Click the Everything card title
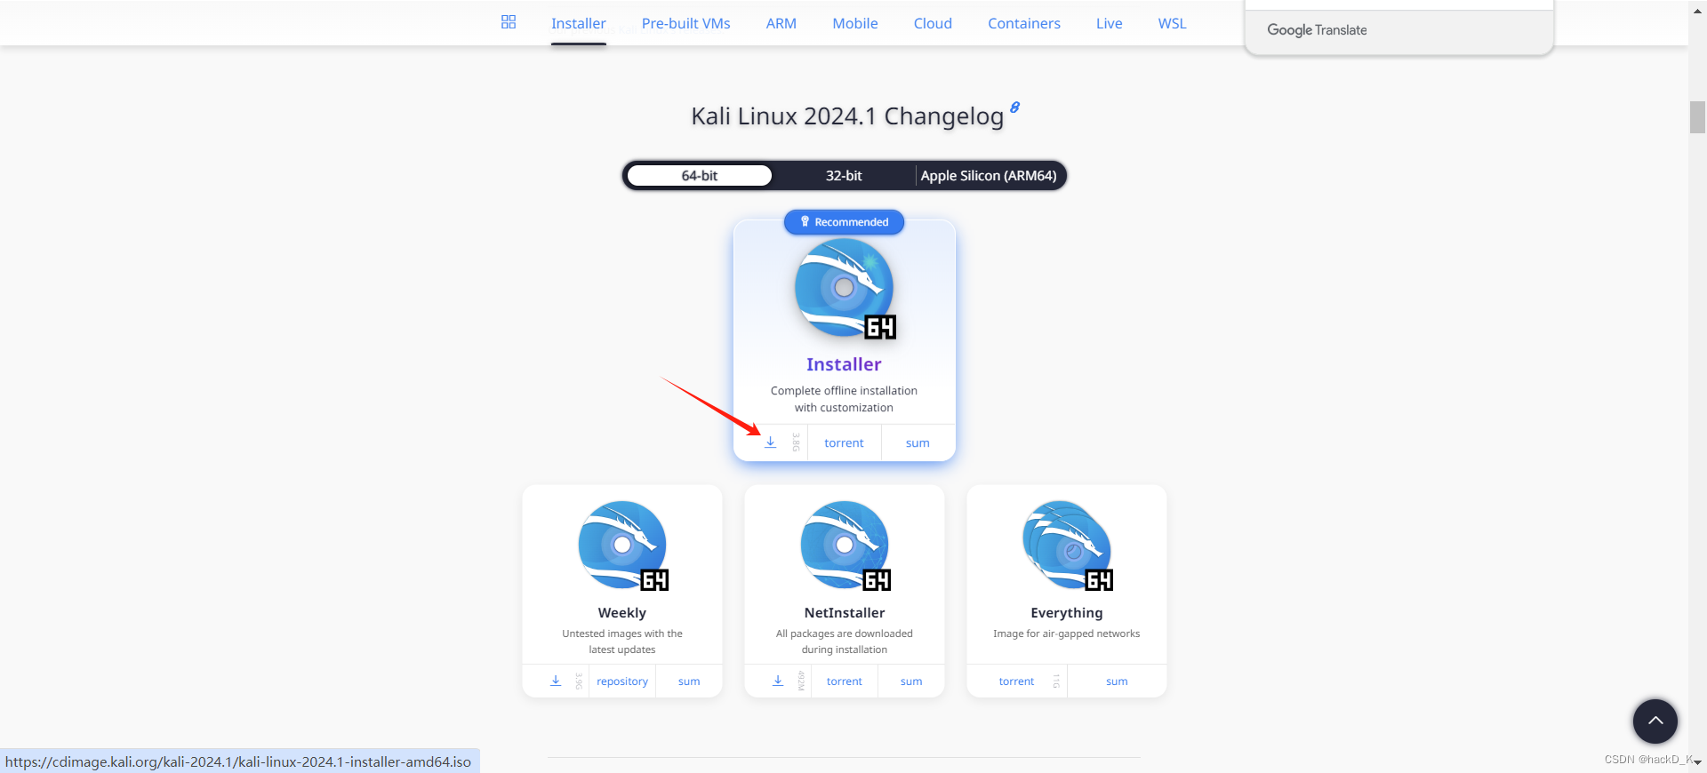Screen dimensions: 1707x773 click(1067, 613)
